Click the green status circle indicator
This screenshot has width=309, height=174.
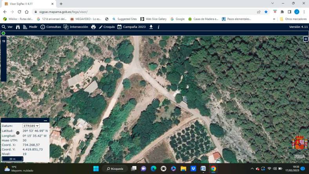click(4, 33)
